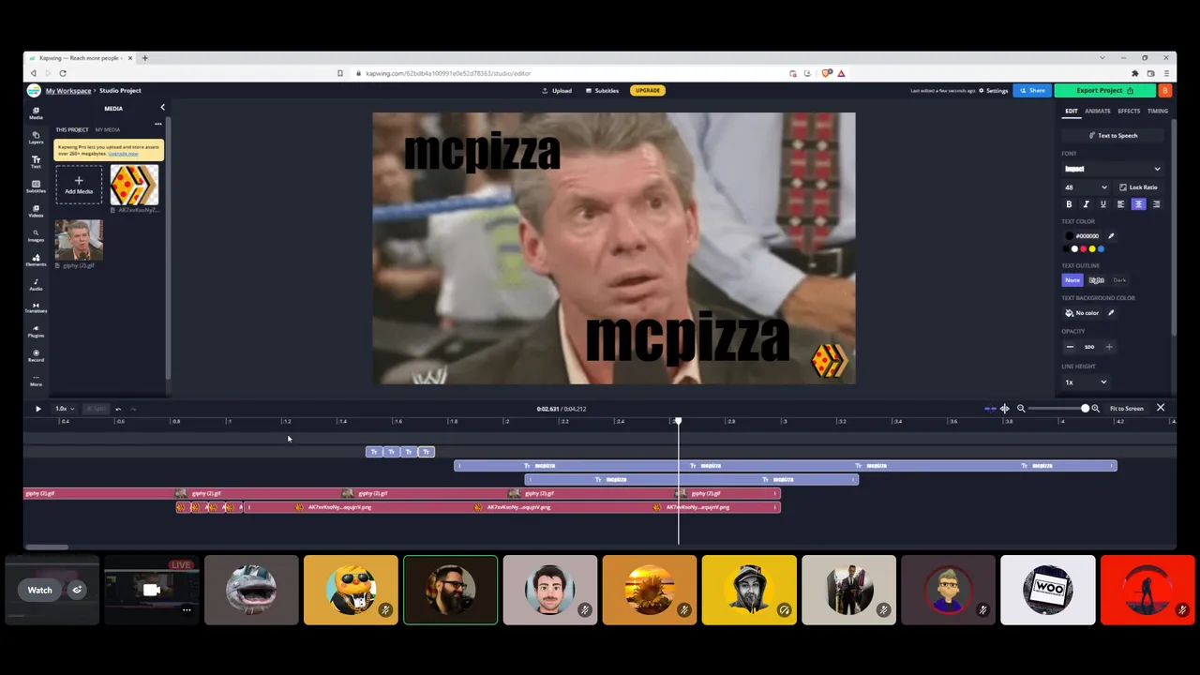Undo the last timeline action
The height and width of the screenshot is (675, 1200).
coord(118,409)
